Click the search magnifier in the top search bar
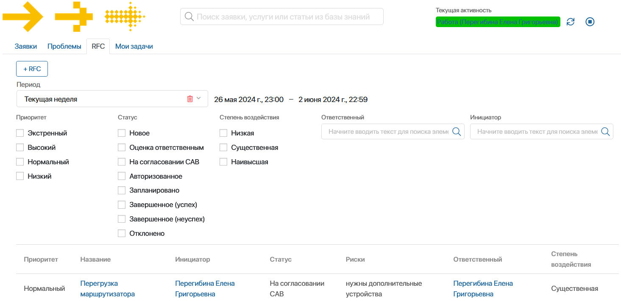 tap(189, 17)
